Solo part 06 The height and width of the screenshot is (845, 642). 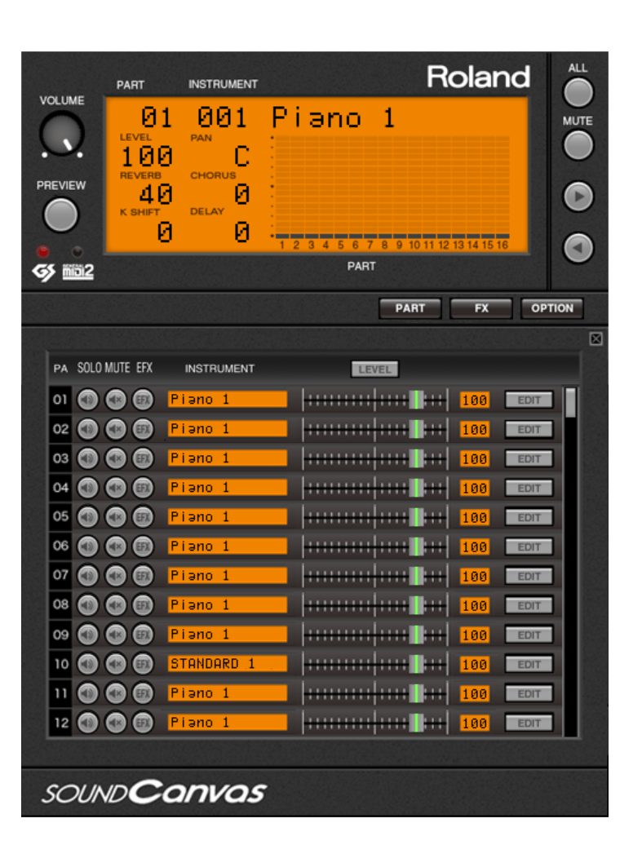point(87,546)
